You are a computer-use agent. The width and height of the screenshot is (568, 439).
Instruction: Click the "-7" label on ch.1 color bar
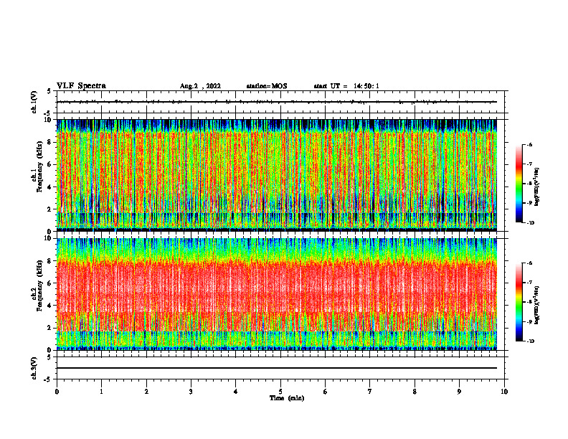point(529,164)
